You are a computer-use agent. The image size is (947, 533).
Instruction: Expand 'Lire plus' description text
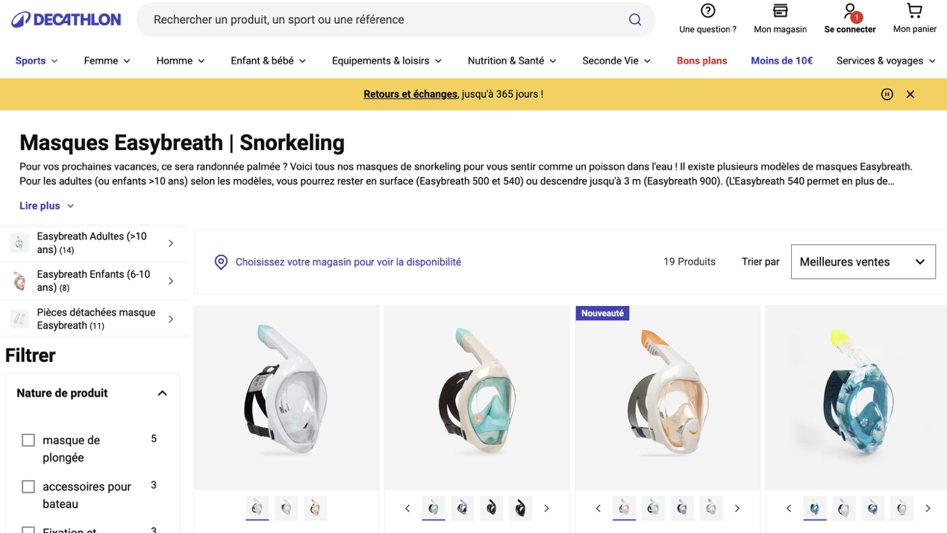(46, 206)
